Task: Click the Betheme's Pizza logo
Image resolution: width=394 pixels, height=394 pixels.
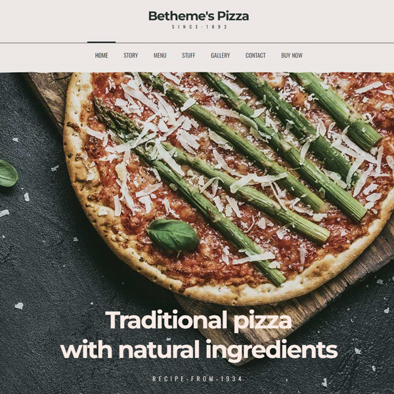Action: click(198, 16)
